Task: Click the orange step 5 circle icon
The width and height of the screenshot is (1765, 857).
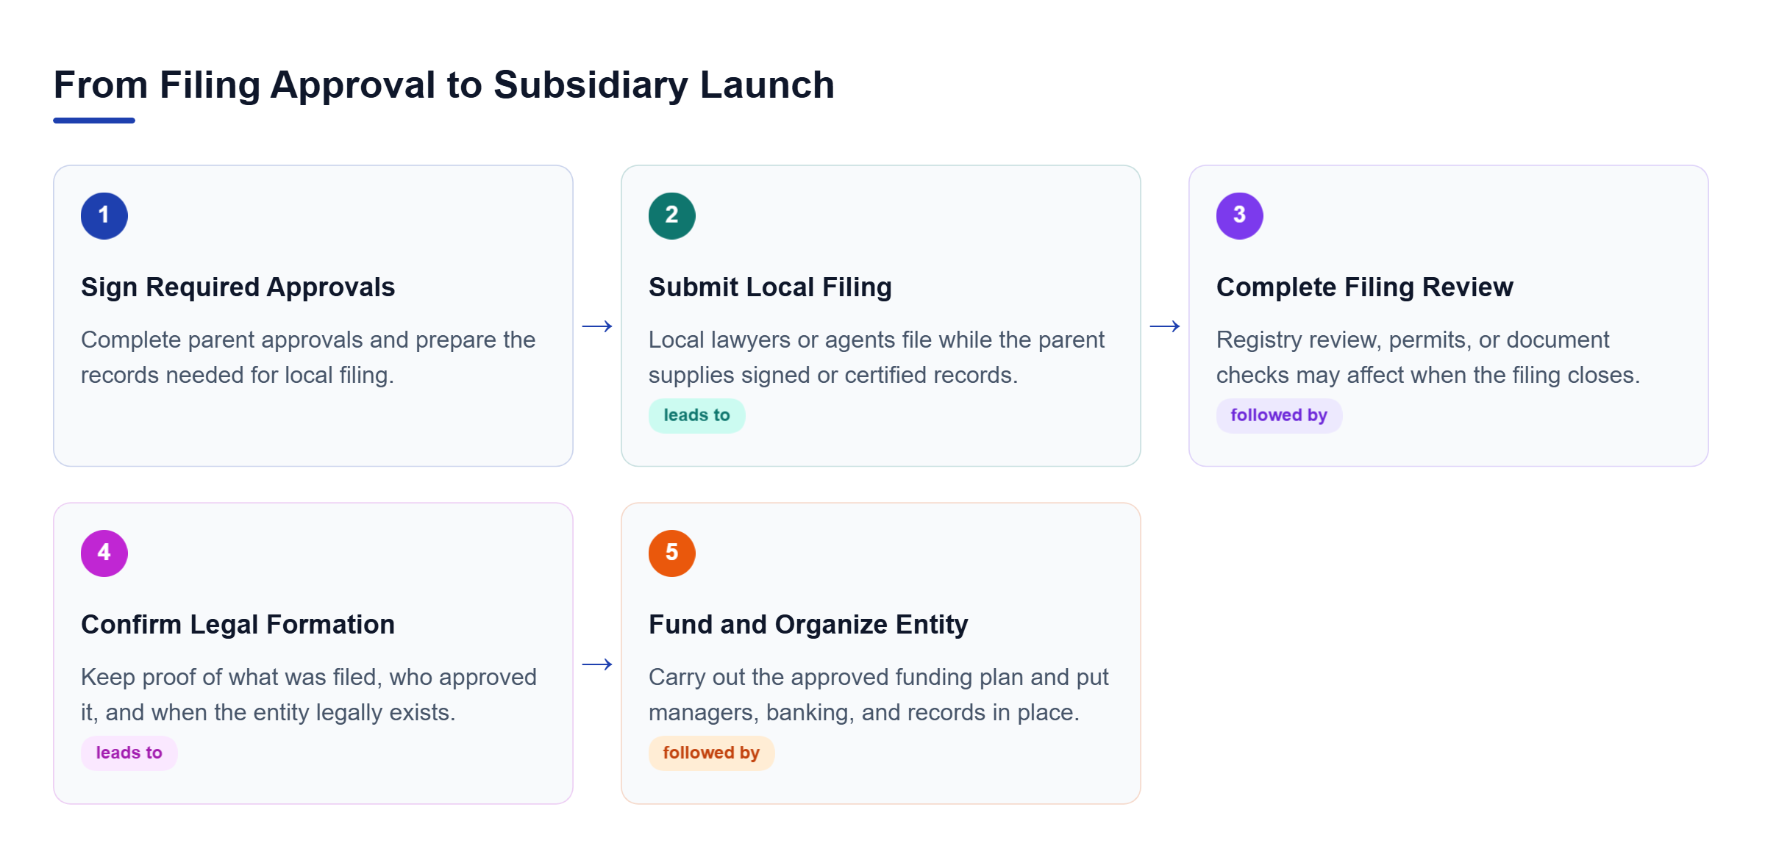Action: tap(672, 553)
